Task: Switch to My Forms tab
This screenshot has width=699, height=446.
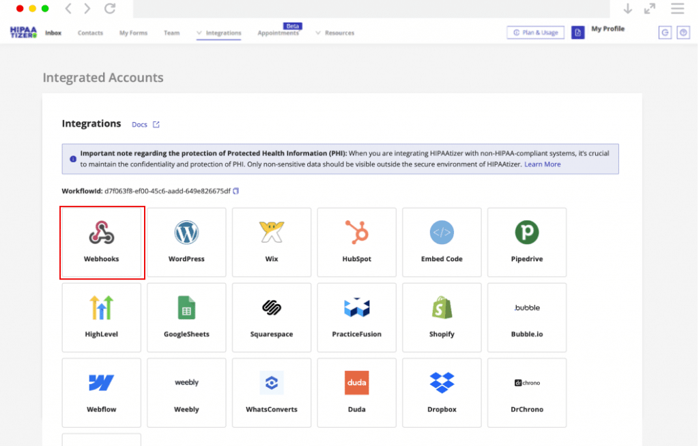Action: pos(133,33)
